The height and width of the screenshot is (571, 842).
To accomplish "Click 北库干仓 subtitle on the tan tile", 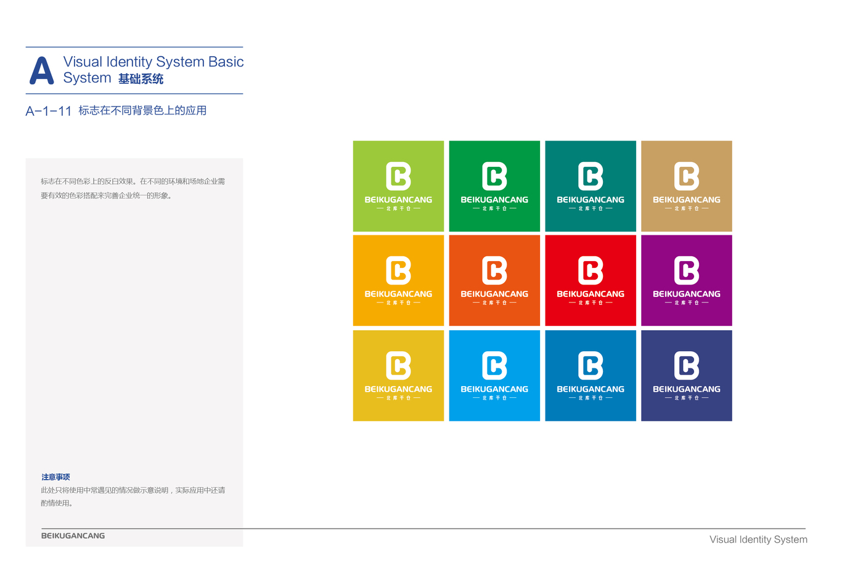I will [687, 209].
